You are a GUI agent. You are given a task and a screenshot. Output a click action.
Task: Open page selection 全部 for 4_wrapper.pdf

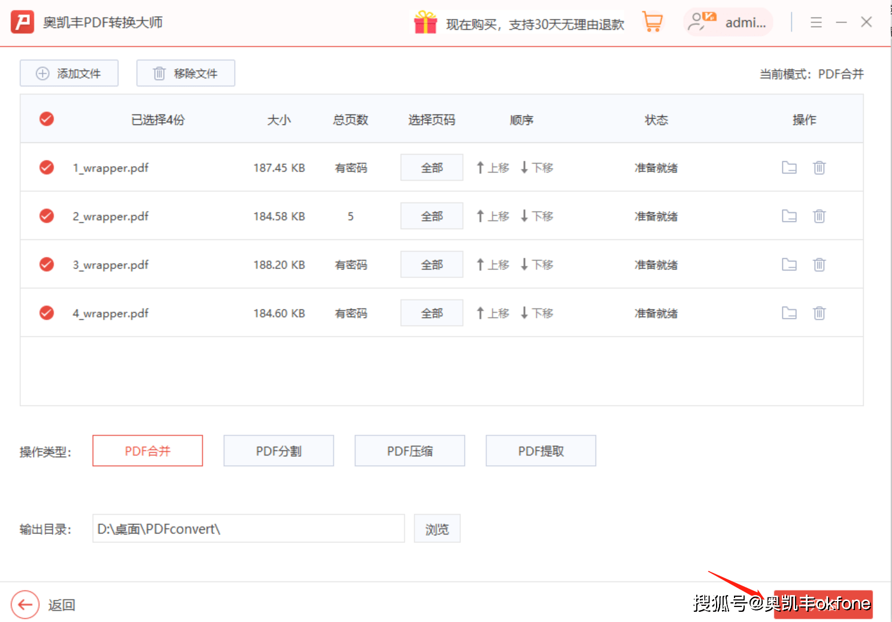click(x=432, y=313)
